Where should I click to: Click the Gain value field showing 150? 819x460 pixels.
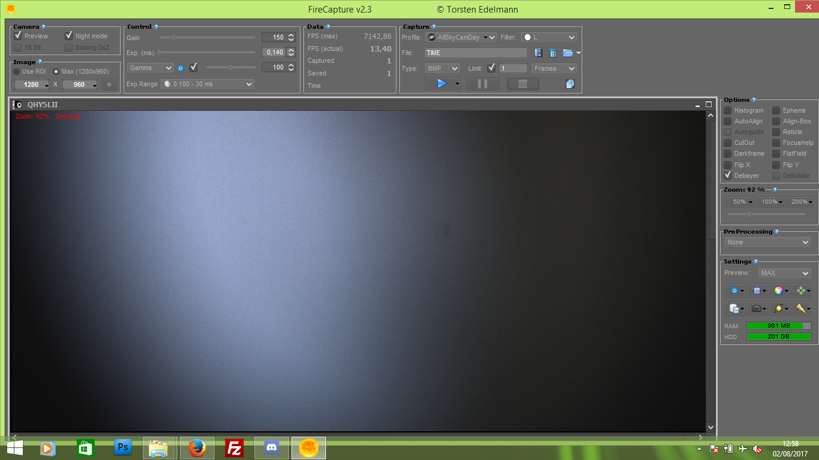(x=274, y=37)
